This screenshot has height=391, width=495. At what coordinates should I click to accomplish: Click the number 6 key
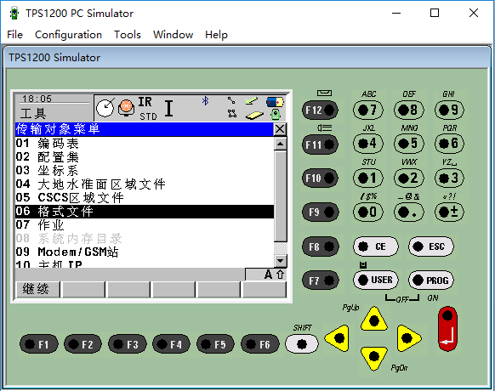click(x=449, y=144)
